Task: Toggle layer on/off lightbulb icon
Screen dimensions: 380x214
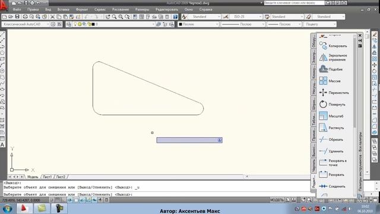Action: tap(75, 24)
